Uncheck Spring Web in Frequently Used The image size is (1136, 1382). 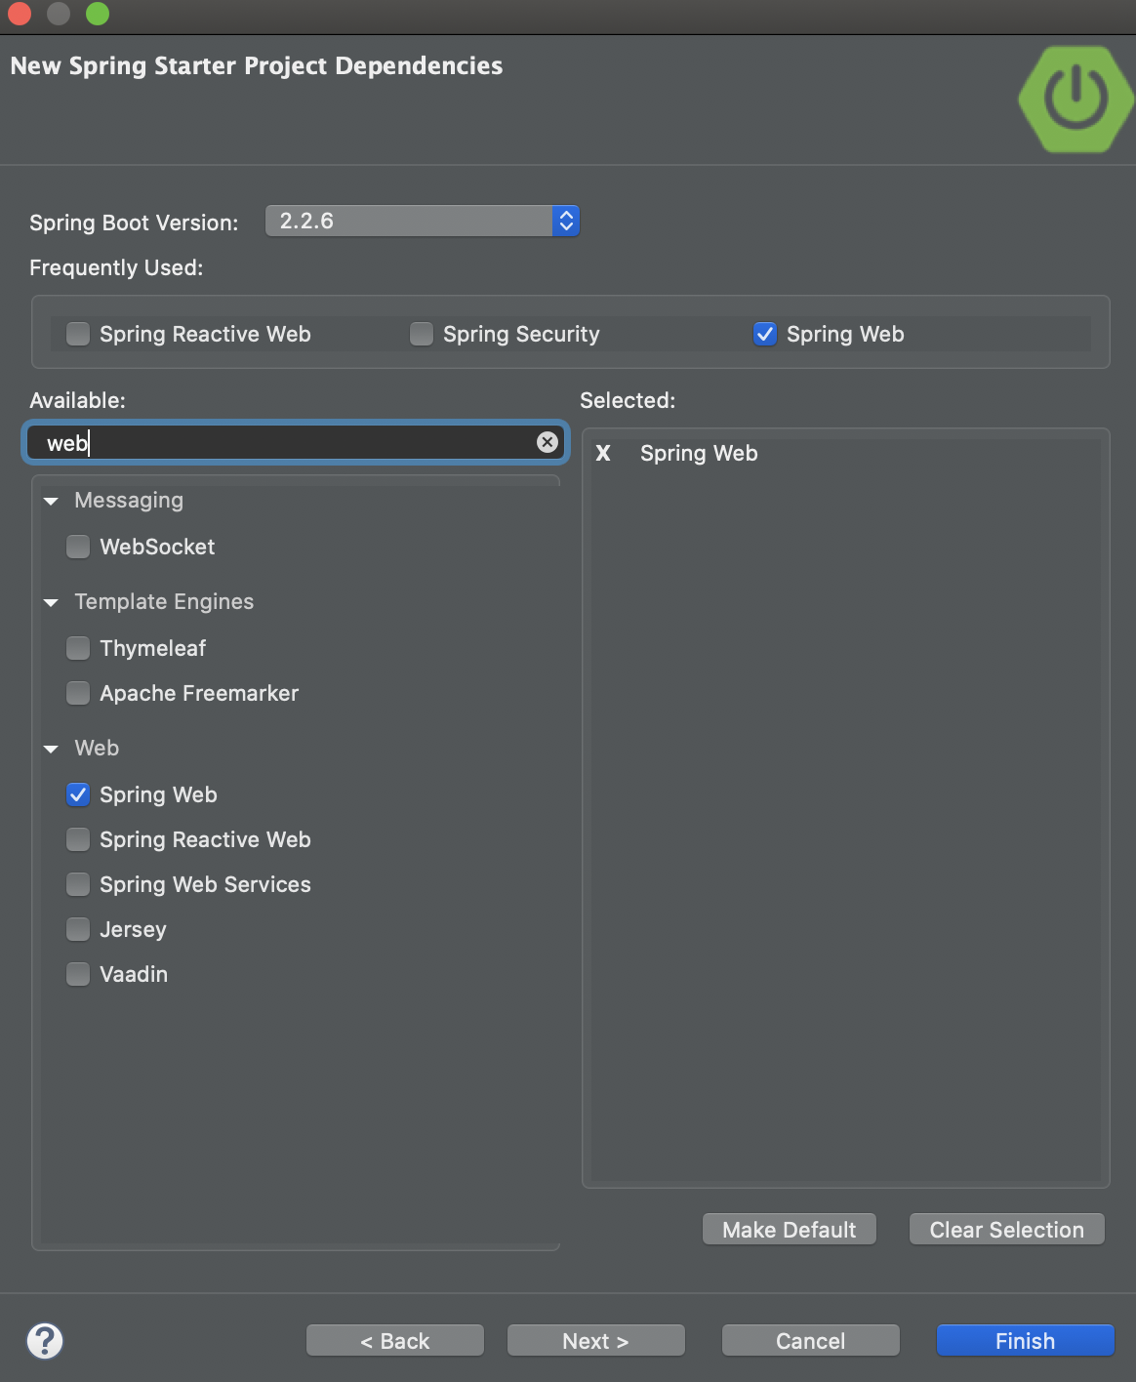(765, 334)
